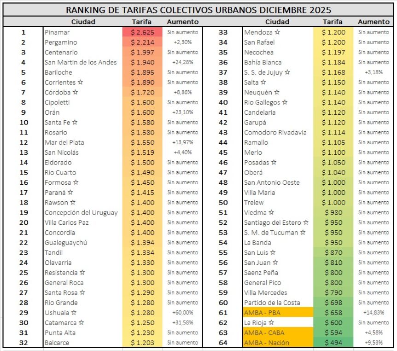Image resolution: width=397 pixels, height=351 pixels.
Task: Click the star after S. M. de Tucuman
Action: [303, 233]
